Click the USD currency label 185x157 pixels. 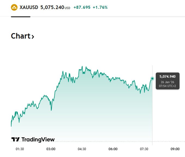tap(67, 8)
